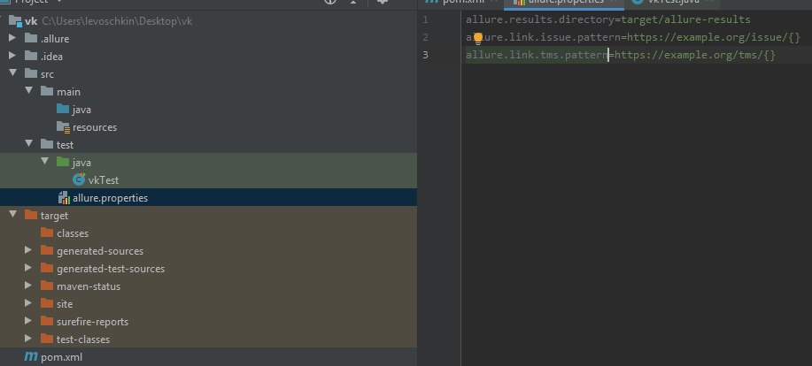Click the vk project module icon
This screenshot has width=812, height=366.
coord(16,21)
